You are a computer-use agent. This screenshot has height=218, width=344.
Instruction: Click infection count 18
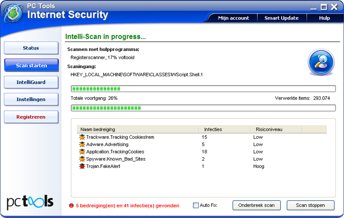click(x=204, y=151)
